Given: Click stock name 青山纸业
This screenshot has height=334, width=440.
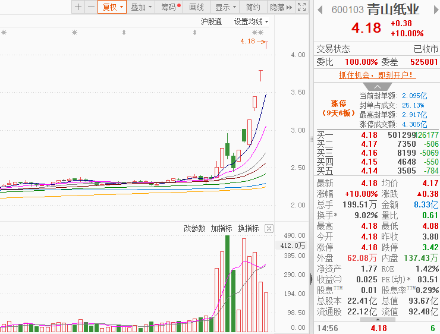Looking at the screenshot, I should click(393, 10).
